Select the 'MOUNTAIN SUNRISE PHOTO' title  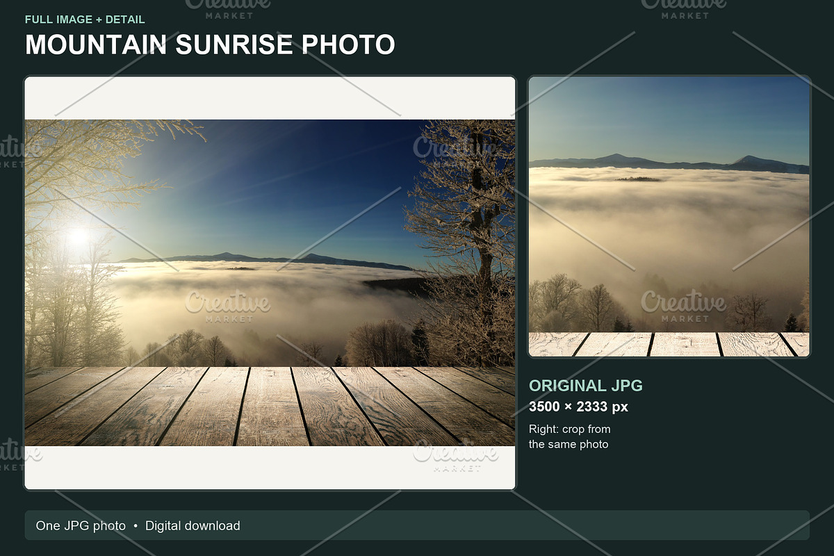coord(210,44)
